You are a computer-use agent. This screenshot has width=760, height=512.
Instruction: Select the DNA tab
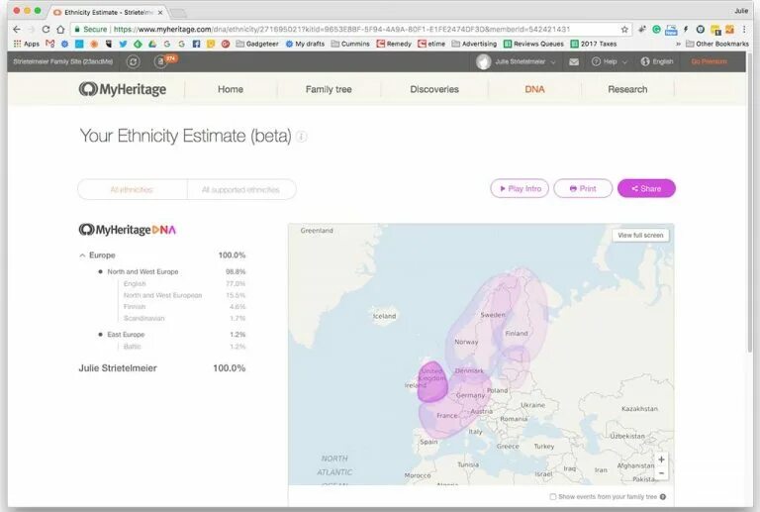(x=534, y=89)
